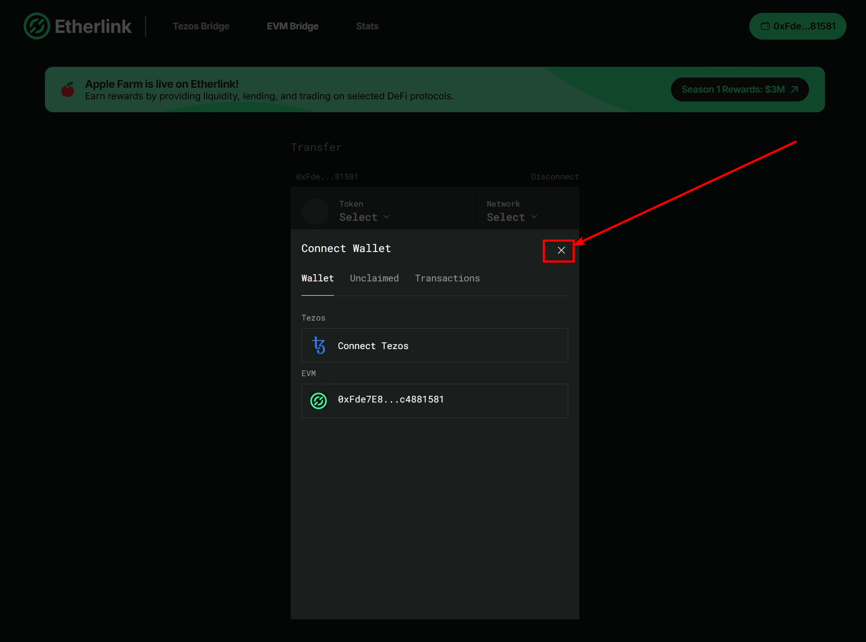866x642 pixels.
Task: Click the Tezos tz symbol icon
Action: (x=319, y=345)
